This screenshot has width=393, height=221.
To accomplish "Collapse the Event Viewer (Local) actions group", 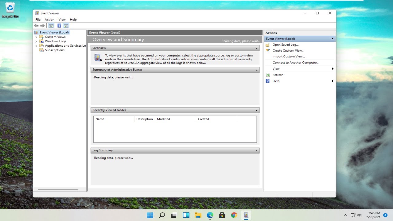I will 332,39.
